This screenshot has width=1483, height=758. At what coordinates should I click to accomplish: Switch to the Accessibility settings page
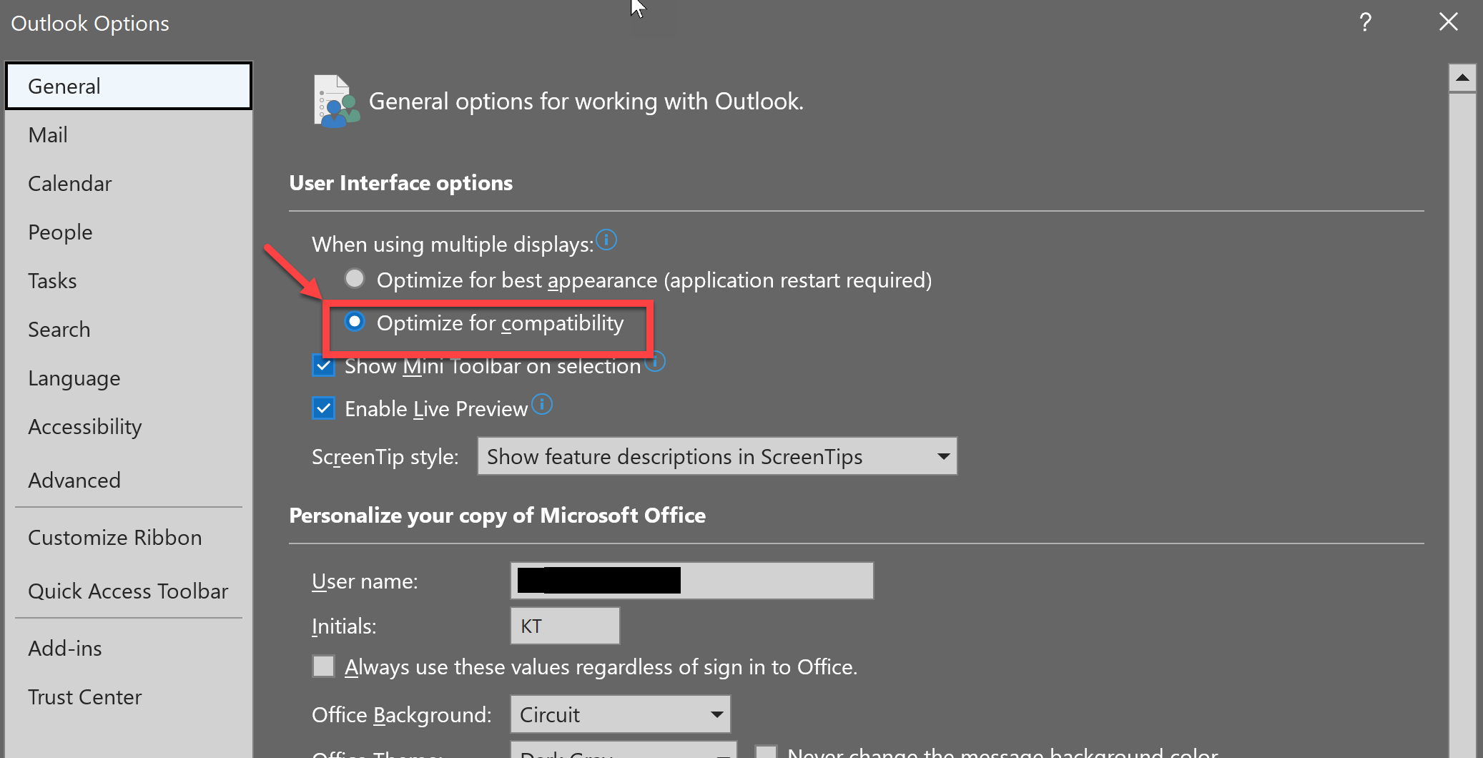coord(84,426)
